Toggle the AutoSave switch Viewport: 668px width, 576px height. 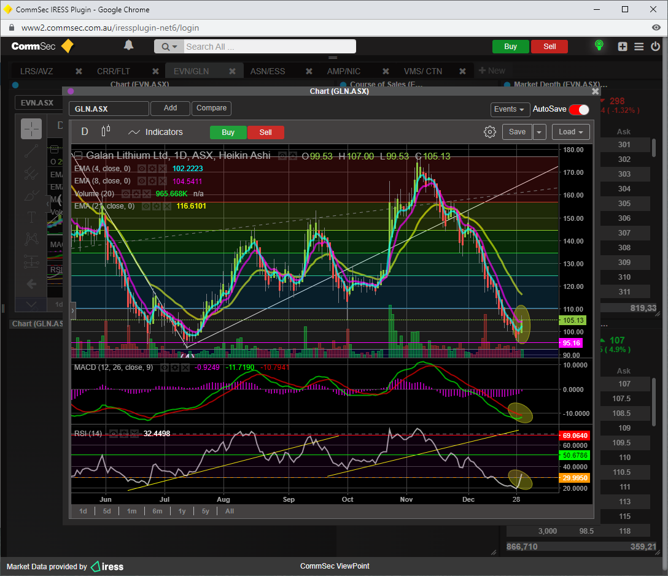[x=578, y=109]
